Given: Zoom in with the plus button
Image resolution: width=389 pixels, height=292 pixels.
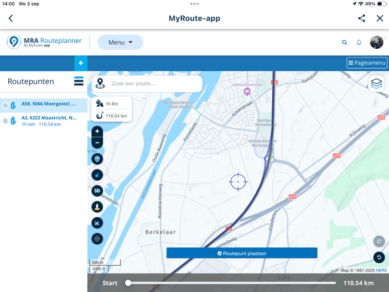Looking at the screenshot, I should point(97,131).
